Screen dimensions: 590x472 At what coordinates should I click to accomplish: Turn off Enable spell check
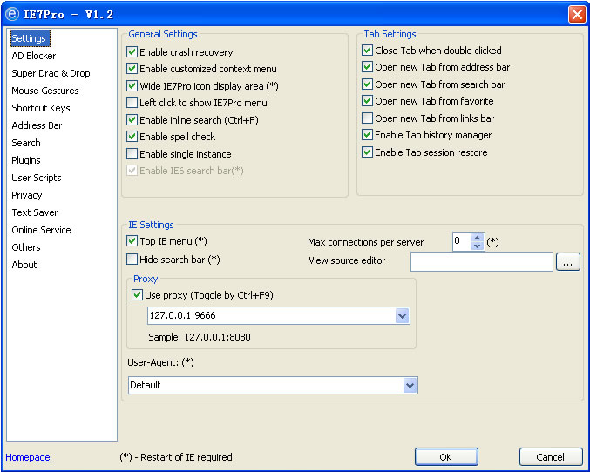tap(132, 136)
